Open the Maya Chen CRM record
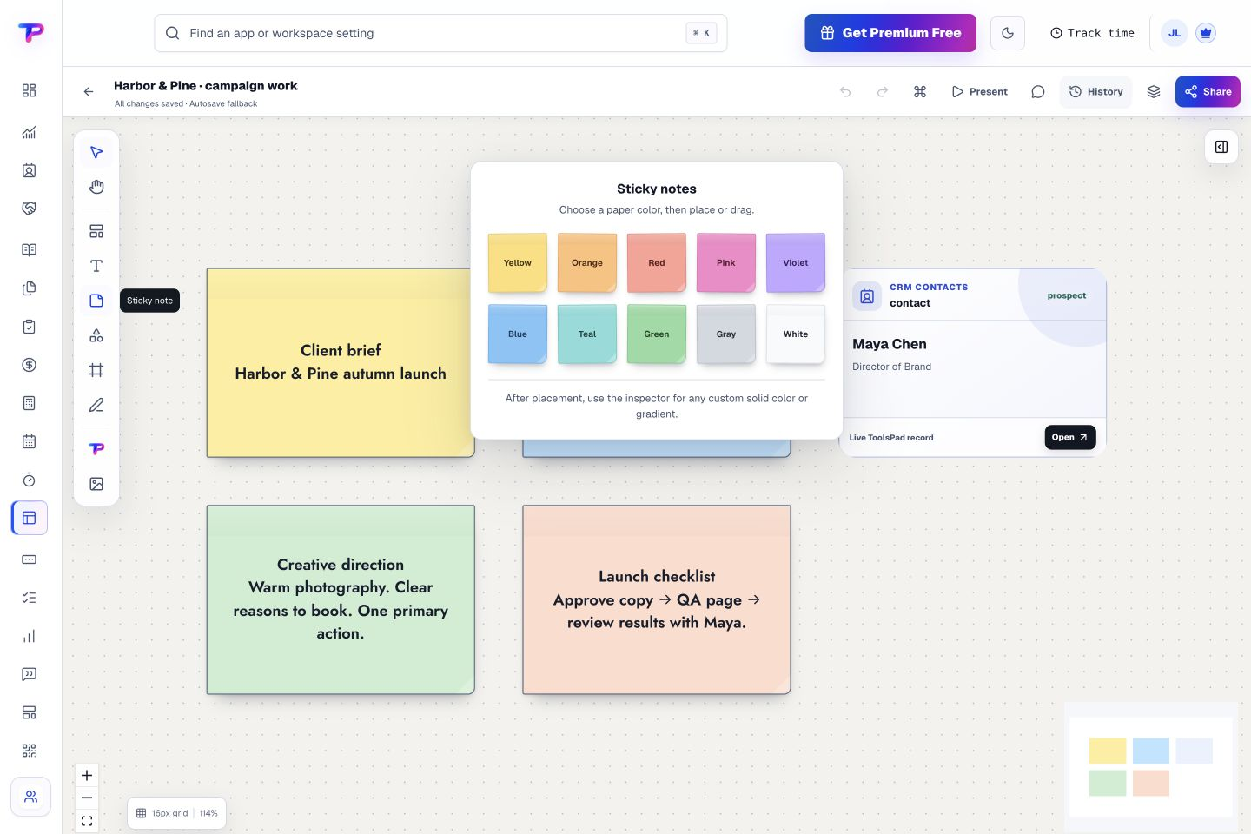 point(1070,437)
